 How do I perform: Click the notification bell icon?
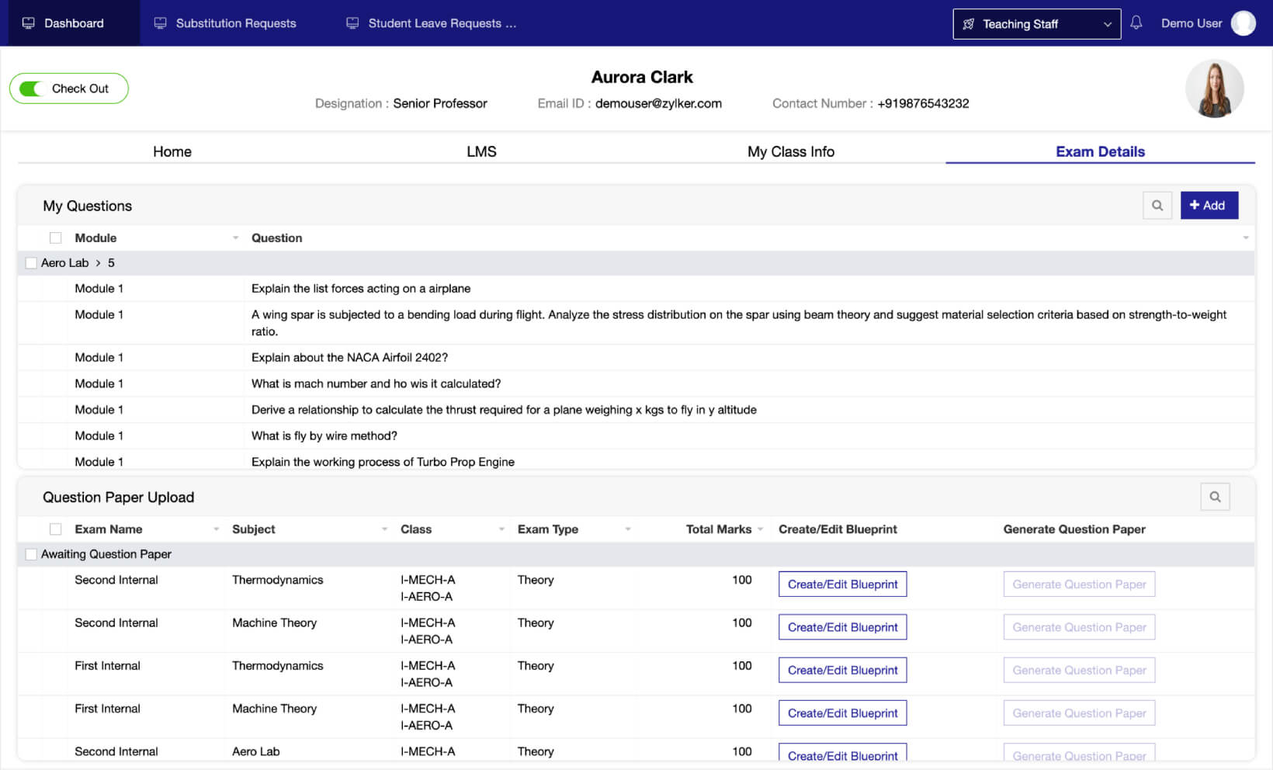tap(1136, 23)
